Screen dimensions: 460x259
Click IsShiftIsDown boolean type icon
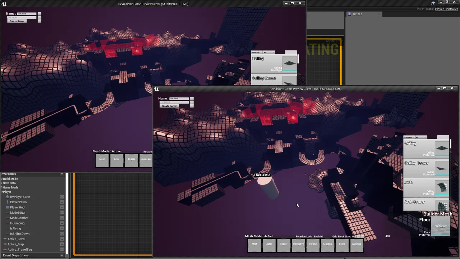(7, 234)
